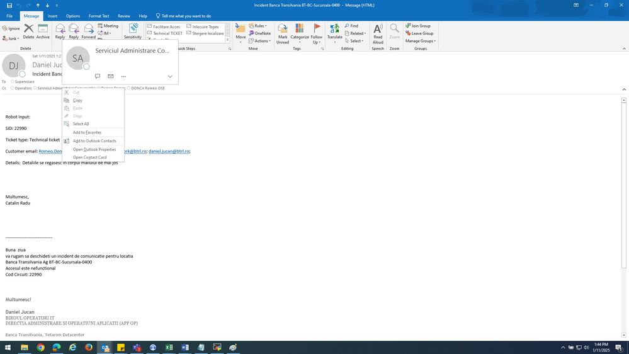Collapse the message header caret
This screenshot has height=354, width=629.
pyautogui.click(x=624, y=89)
